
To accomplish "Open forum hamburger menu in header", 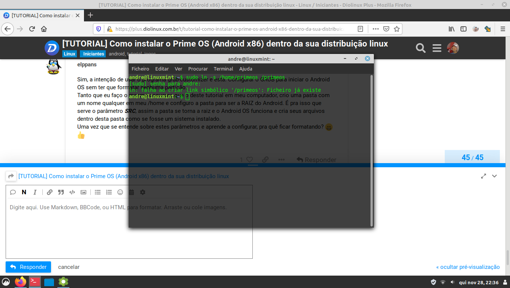I will (x=436, y=48).
